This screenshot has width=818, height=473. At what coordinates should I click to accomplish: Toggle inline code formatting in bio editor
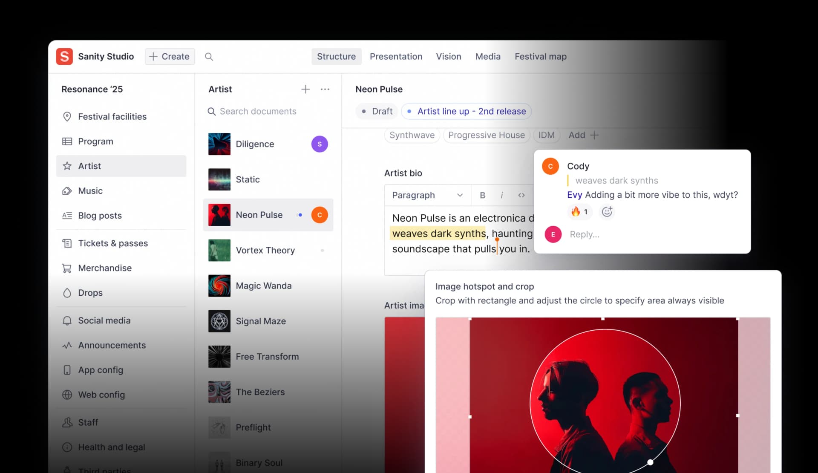521,195
